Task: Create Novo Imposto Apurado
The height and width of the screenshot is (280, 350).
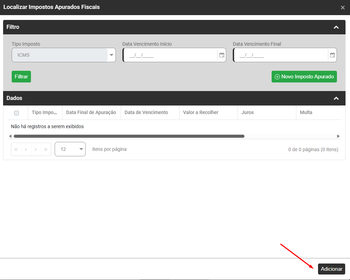Action: (x=304, y=77)
